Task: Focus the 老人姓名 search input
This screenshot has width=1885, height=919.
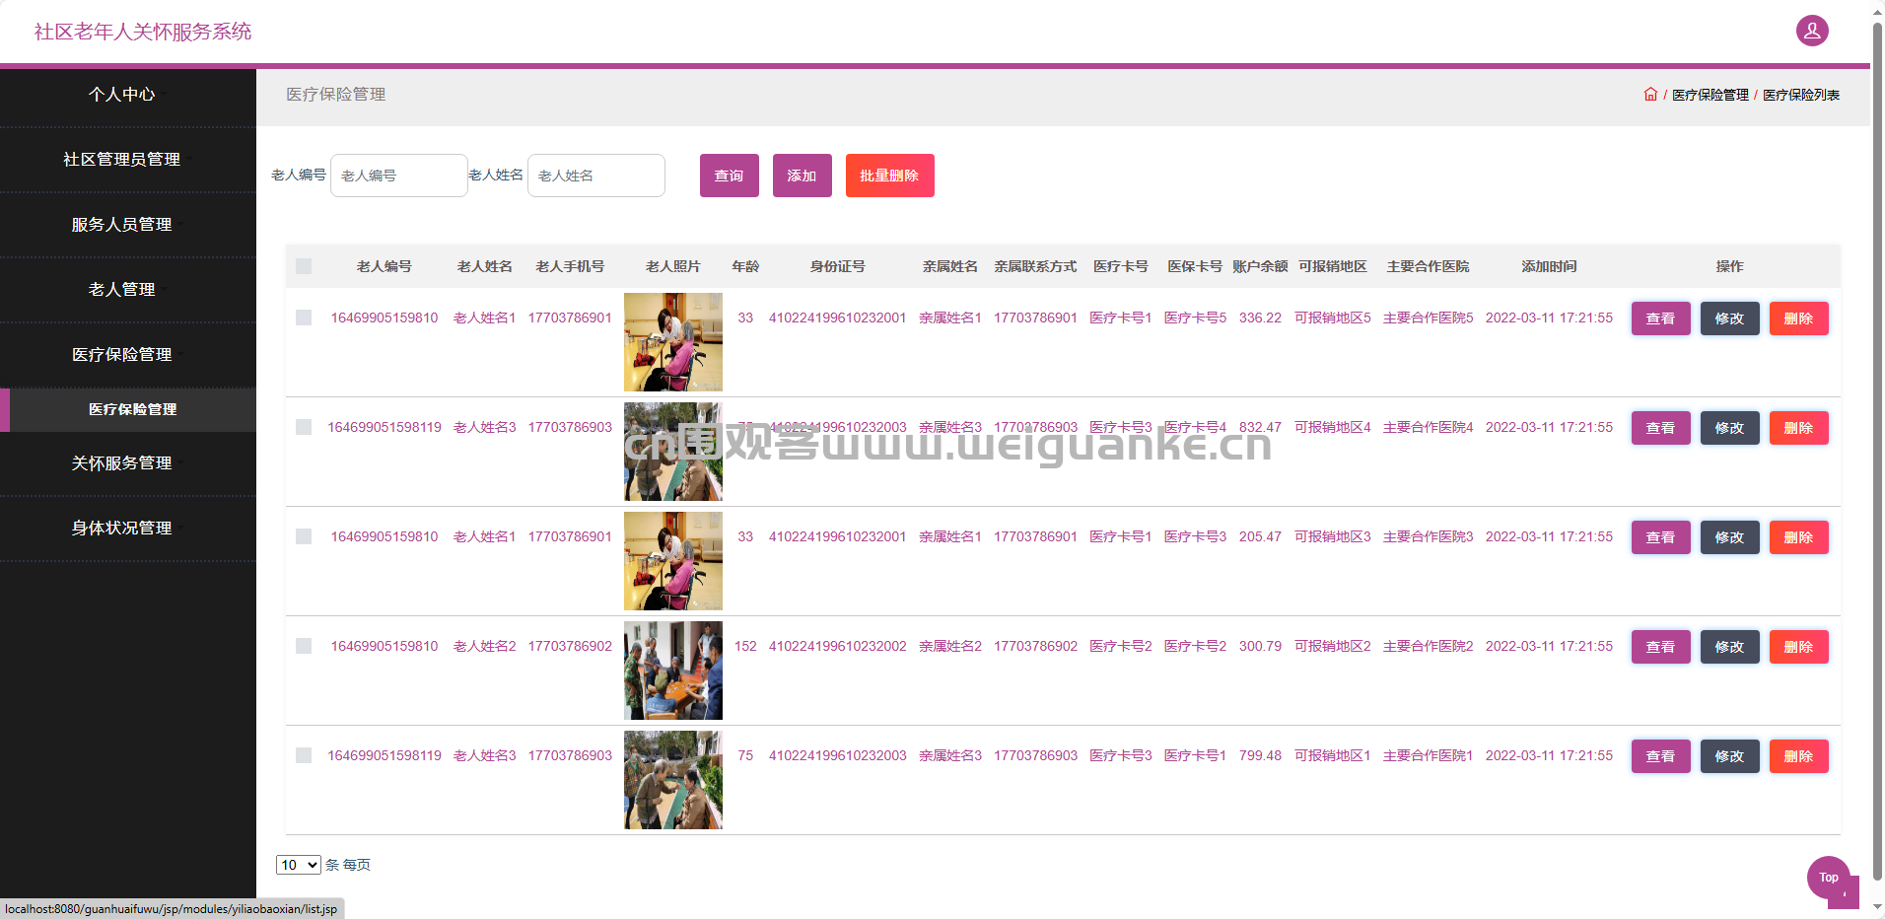Action: (596, 176)
